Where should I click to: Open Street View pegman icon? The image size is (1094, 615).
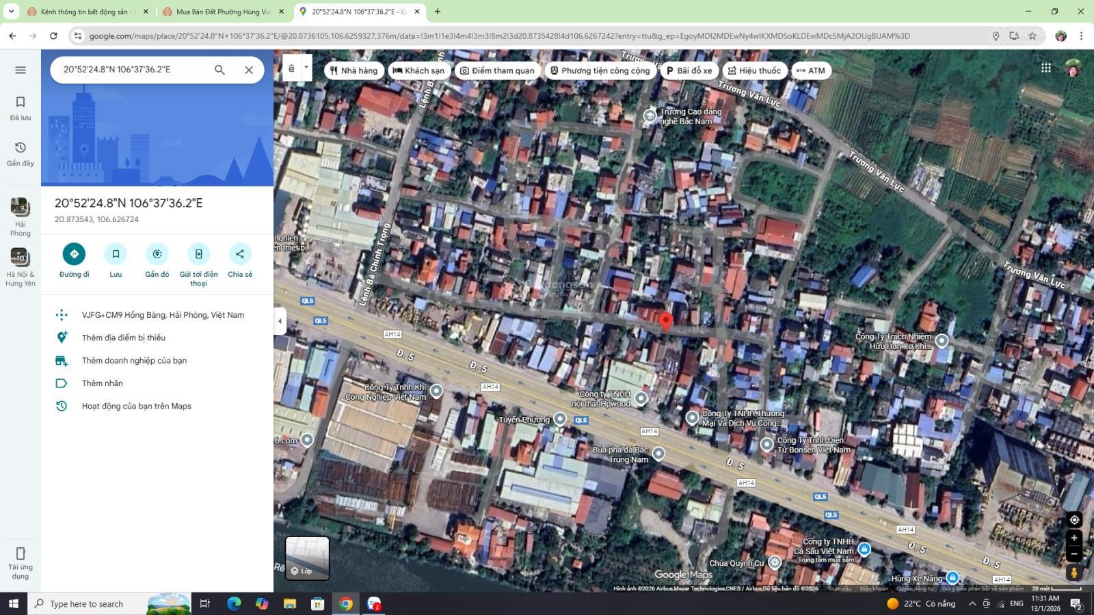(x=1073, y=573)
